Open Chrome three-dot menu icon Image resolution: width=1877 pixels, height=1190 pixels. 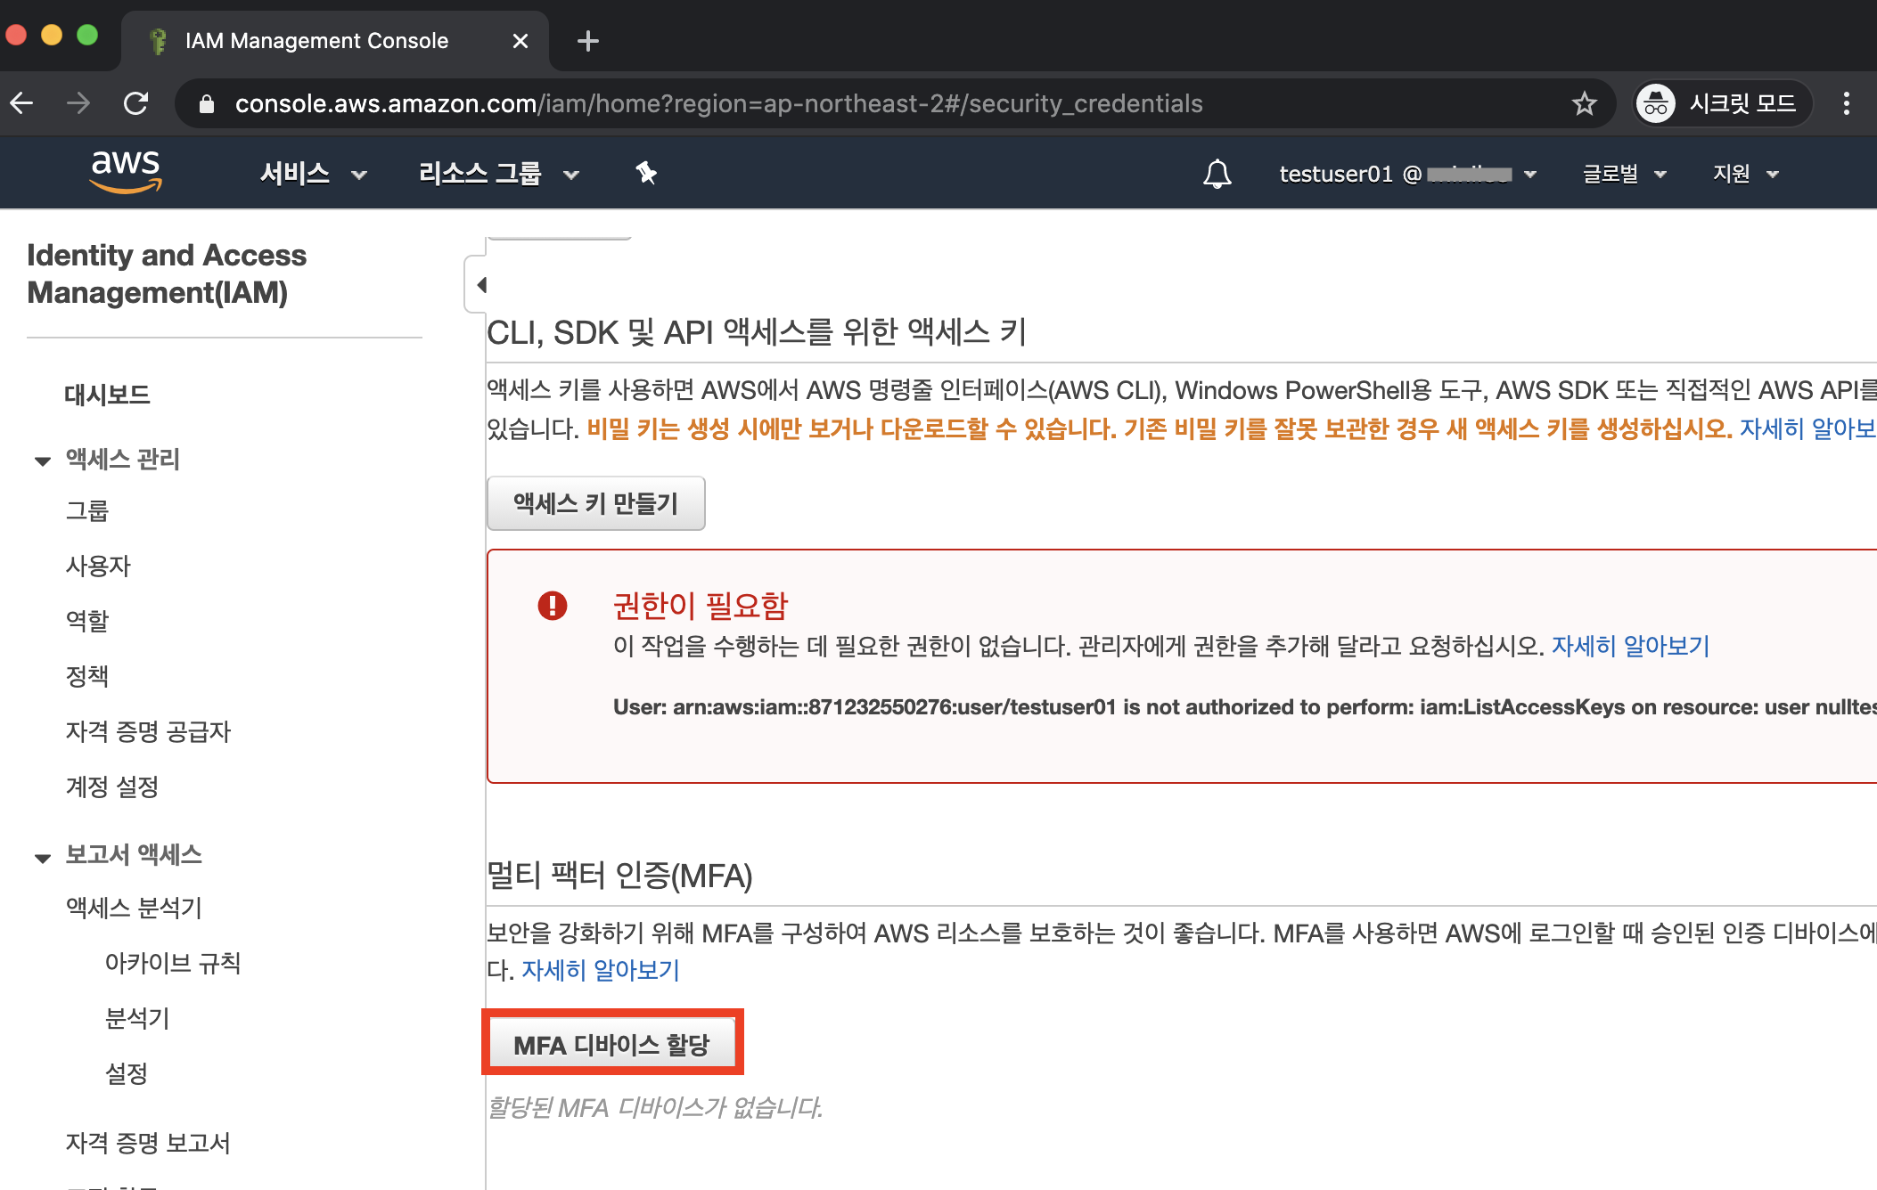tap(1846, 104)
